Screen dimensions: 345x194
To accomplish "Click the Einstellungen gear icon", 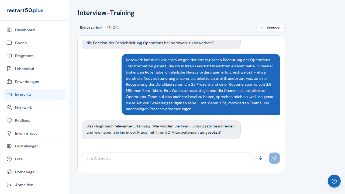I will pos(9,146).
